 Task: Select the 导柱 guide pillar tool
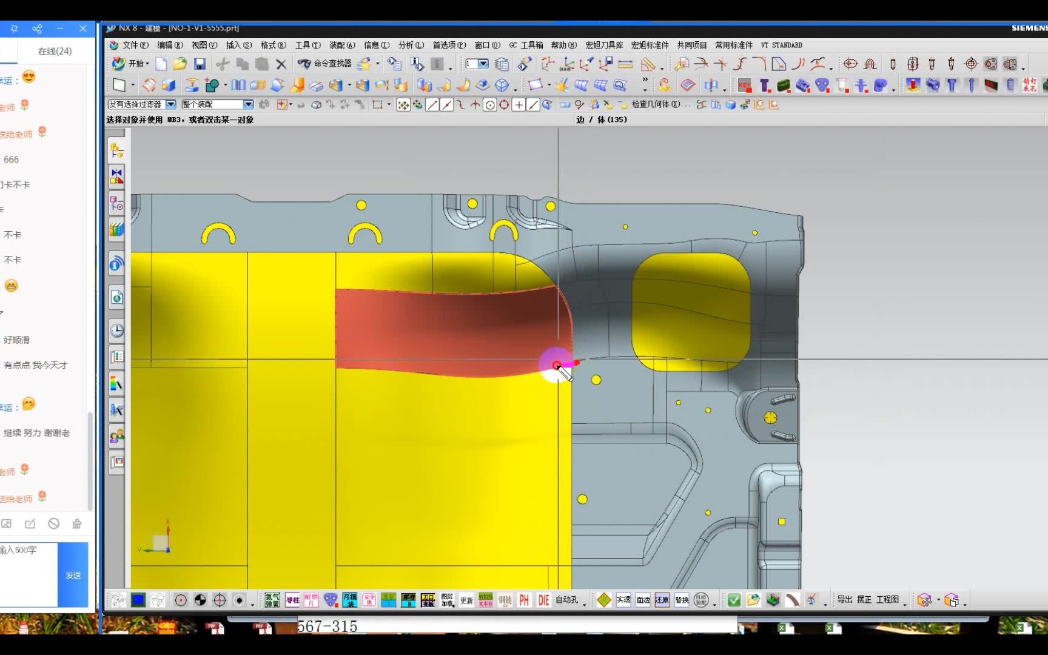pyautogui.click(x=292, y=600)
